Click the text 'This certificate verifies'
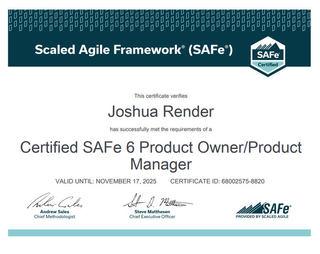This screenshot has height=254, width=320. pos(161,96)
